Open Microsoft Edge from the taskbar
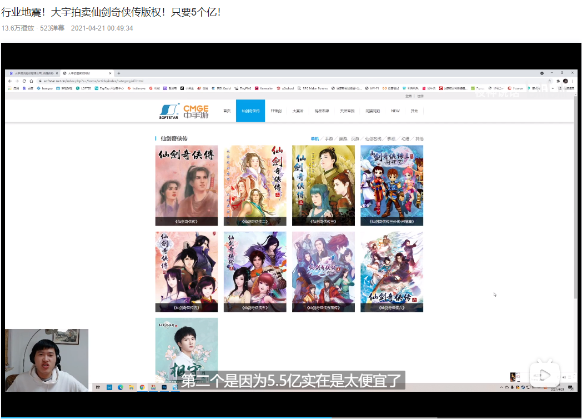The width and height of the screenshot is (582, 419). click(x=121, y=387)
